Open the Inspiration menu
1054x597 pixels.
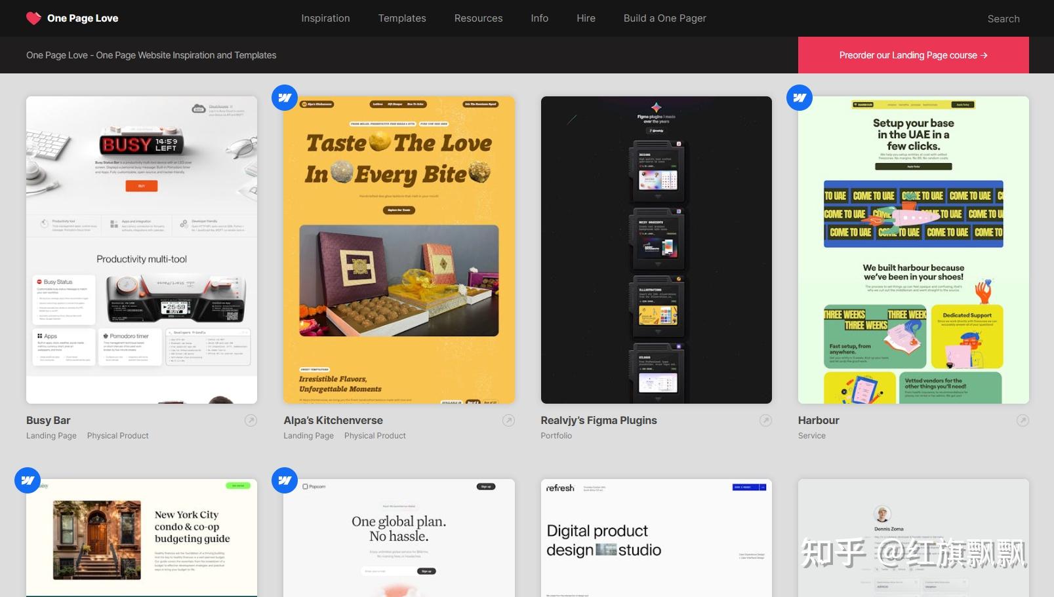click(x=325, y=18)
